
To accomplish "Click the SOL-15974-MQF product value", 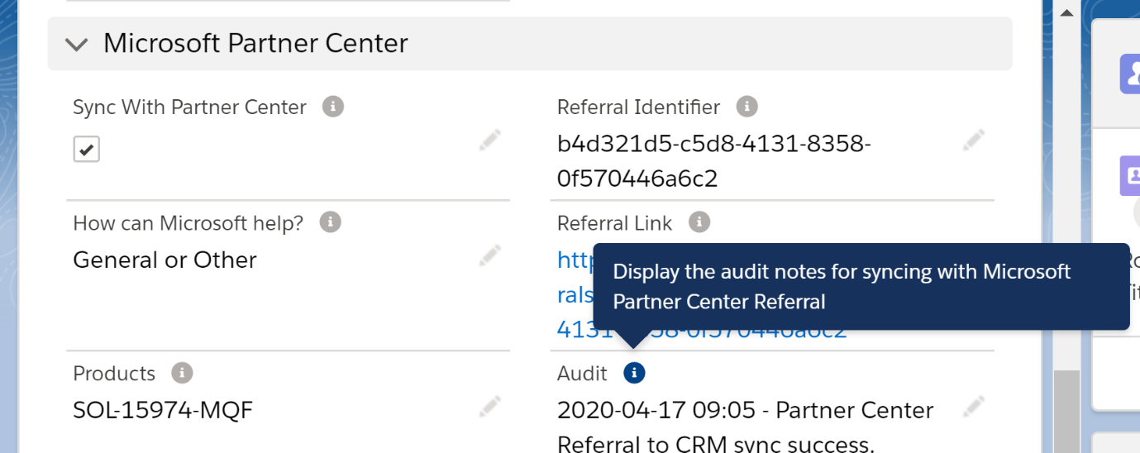I will coord(163,410).
